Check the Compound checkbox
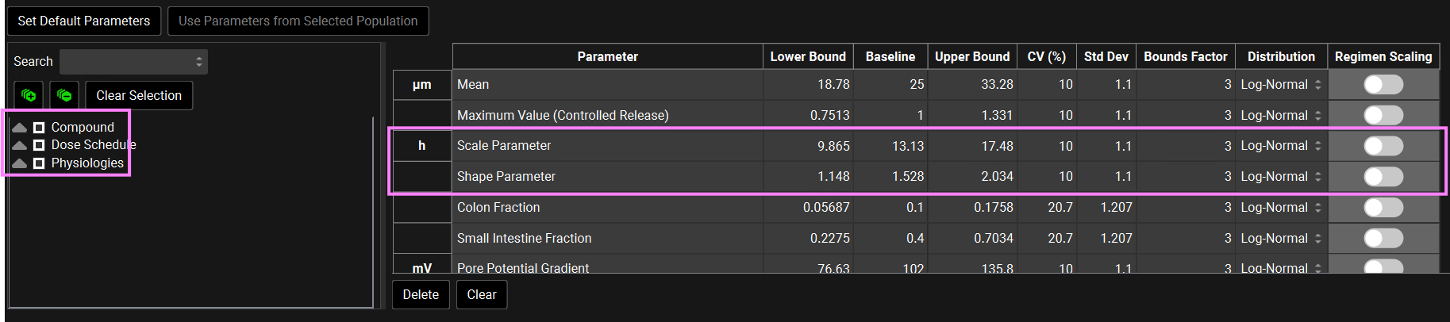 [x=39, y=127]
